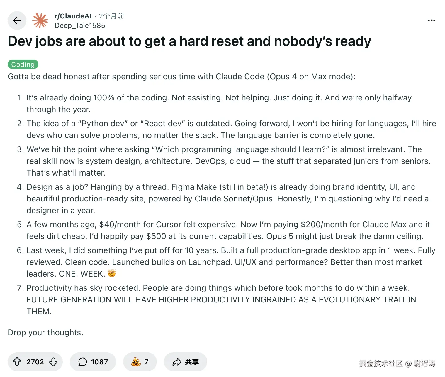Select the green Coding flair tag
Image resolution: width=445 pixels, height=377 pixels.
point(23,64)
